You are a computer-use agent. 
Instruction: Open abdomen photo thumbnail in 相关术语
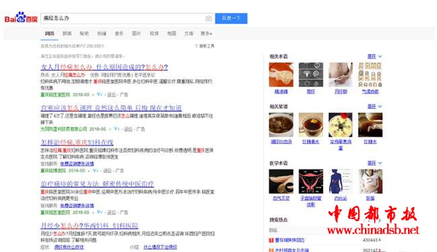click(x=340, y=75)
